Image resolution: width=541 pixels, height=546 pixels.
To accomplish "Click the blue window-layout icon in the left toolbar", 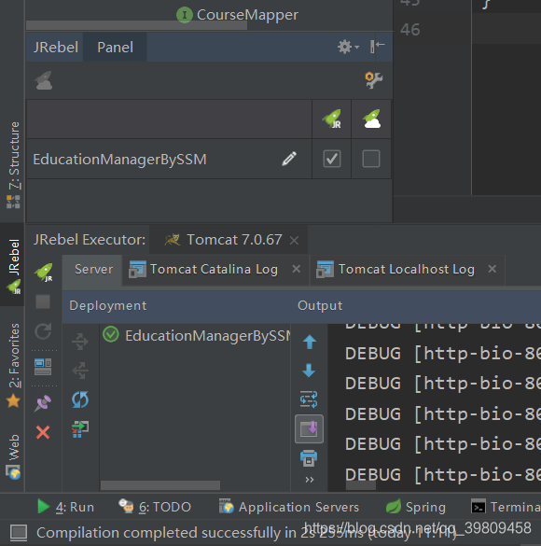I will [x=43, y=367].
